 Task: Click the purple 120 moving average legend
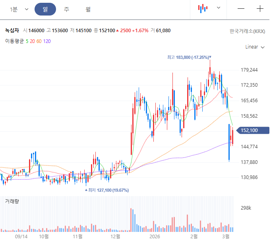[x=47, y=41]
